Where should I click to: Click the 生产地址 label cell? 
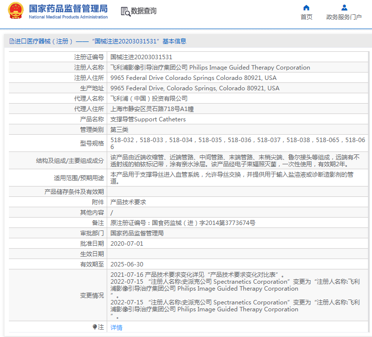coord(58,88)
